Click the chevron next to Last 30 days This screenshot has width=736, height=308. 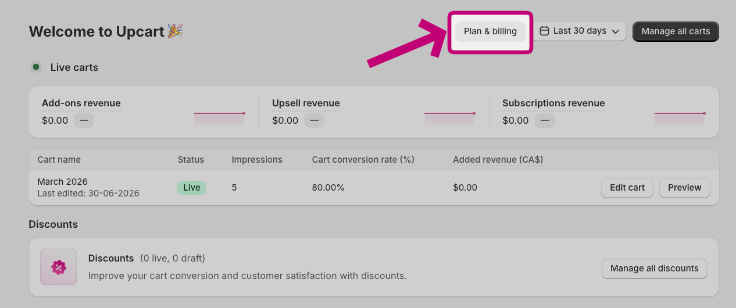(616, 31)
